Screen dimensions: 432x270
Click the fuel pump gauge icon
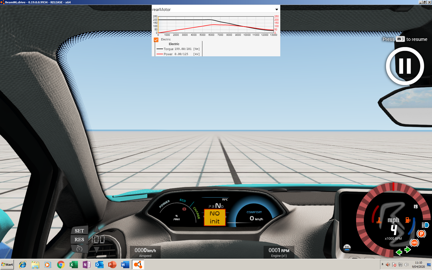(408, 220)
